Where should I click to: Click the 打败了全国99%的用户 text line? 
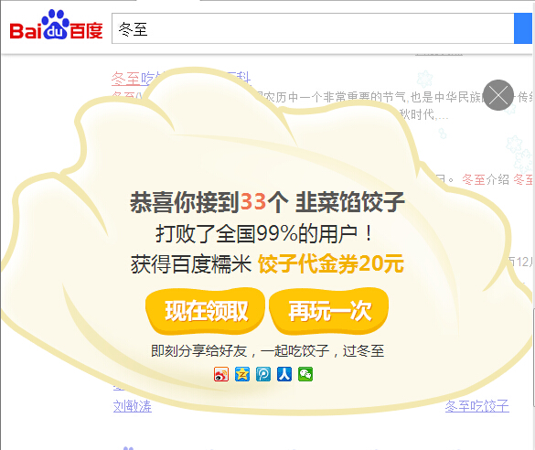coord(264,234)
